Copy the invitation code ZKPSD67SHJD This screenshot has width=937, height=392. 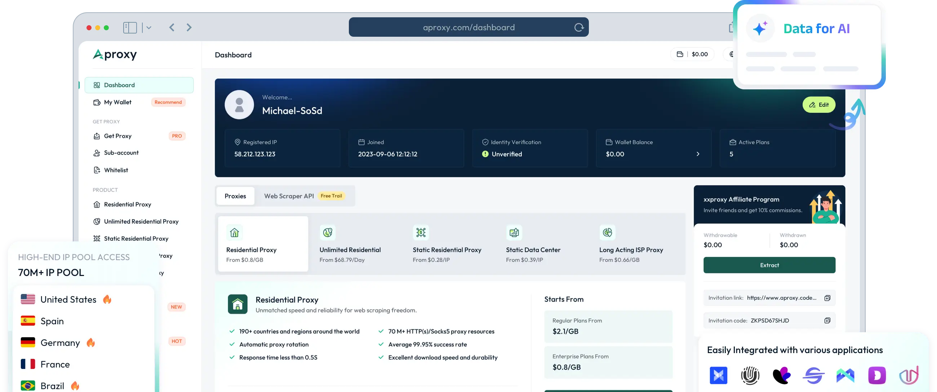coord(827,320)
